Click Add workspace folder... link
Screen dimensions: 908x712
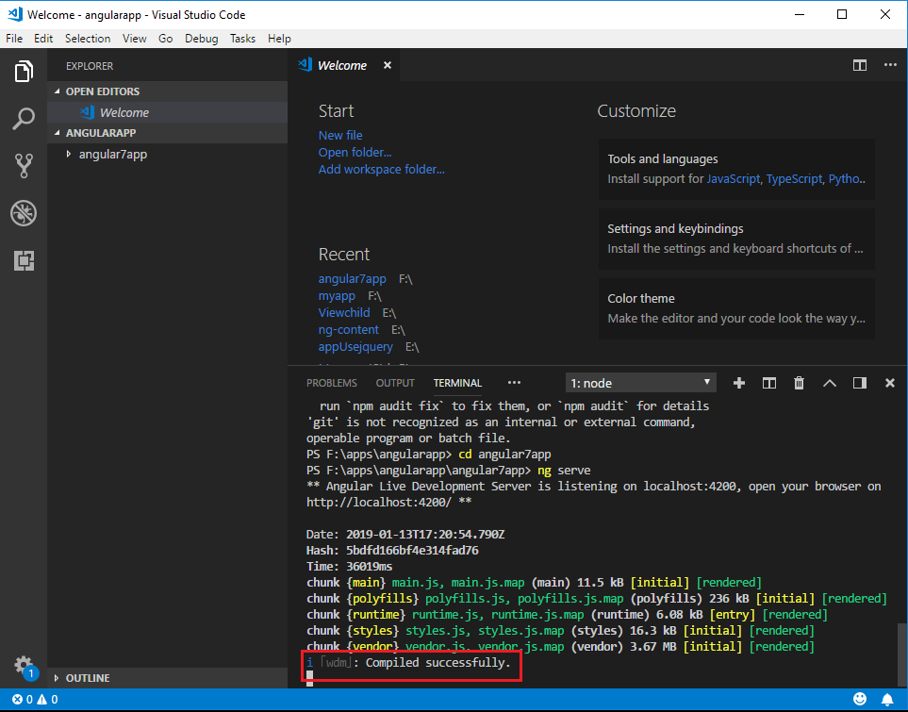[382, 169]
